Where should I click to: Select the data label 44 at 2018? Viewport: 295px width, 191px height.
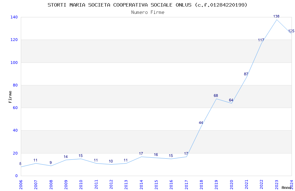pos(201,123)
